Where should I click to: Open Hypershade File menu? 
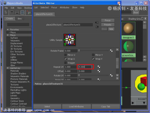click(x=6, y=8)
